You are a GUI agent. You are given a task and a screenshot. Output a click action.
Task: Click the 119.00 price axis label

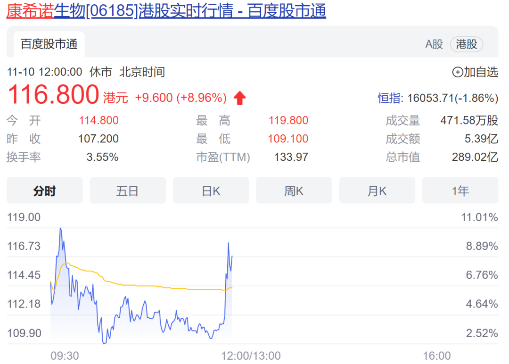24,217
